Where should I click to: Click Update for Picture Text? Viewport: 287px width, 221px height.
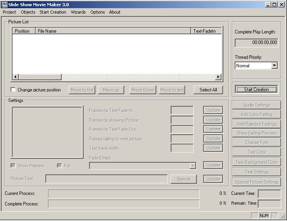[213, 179]
